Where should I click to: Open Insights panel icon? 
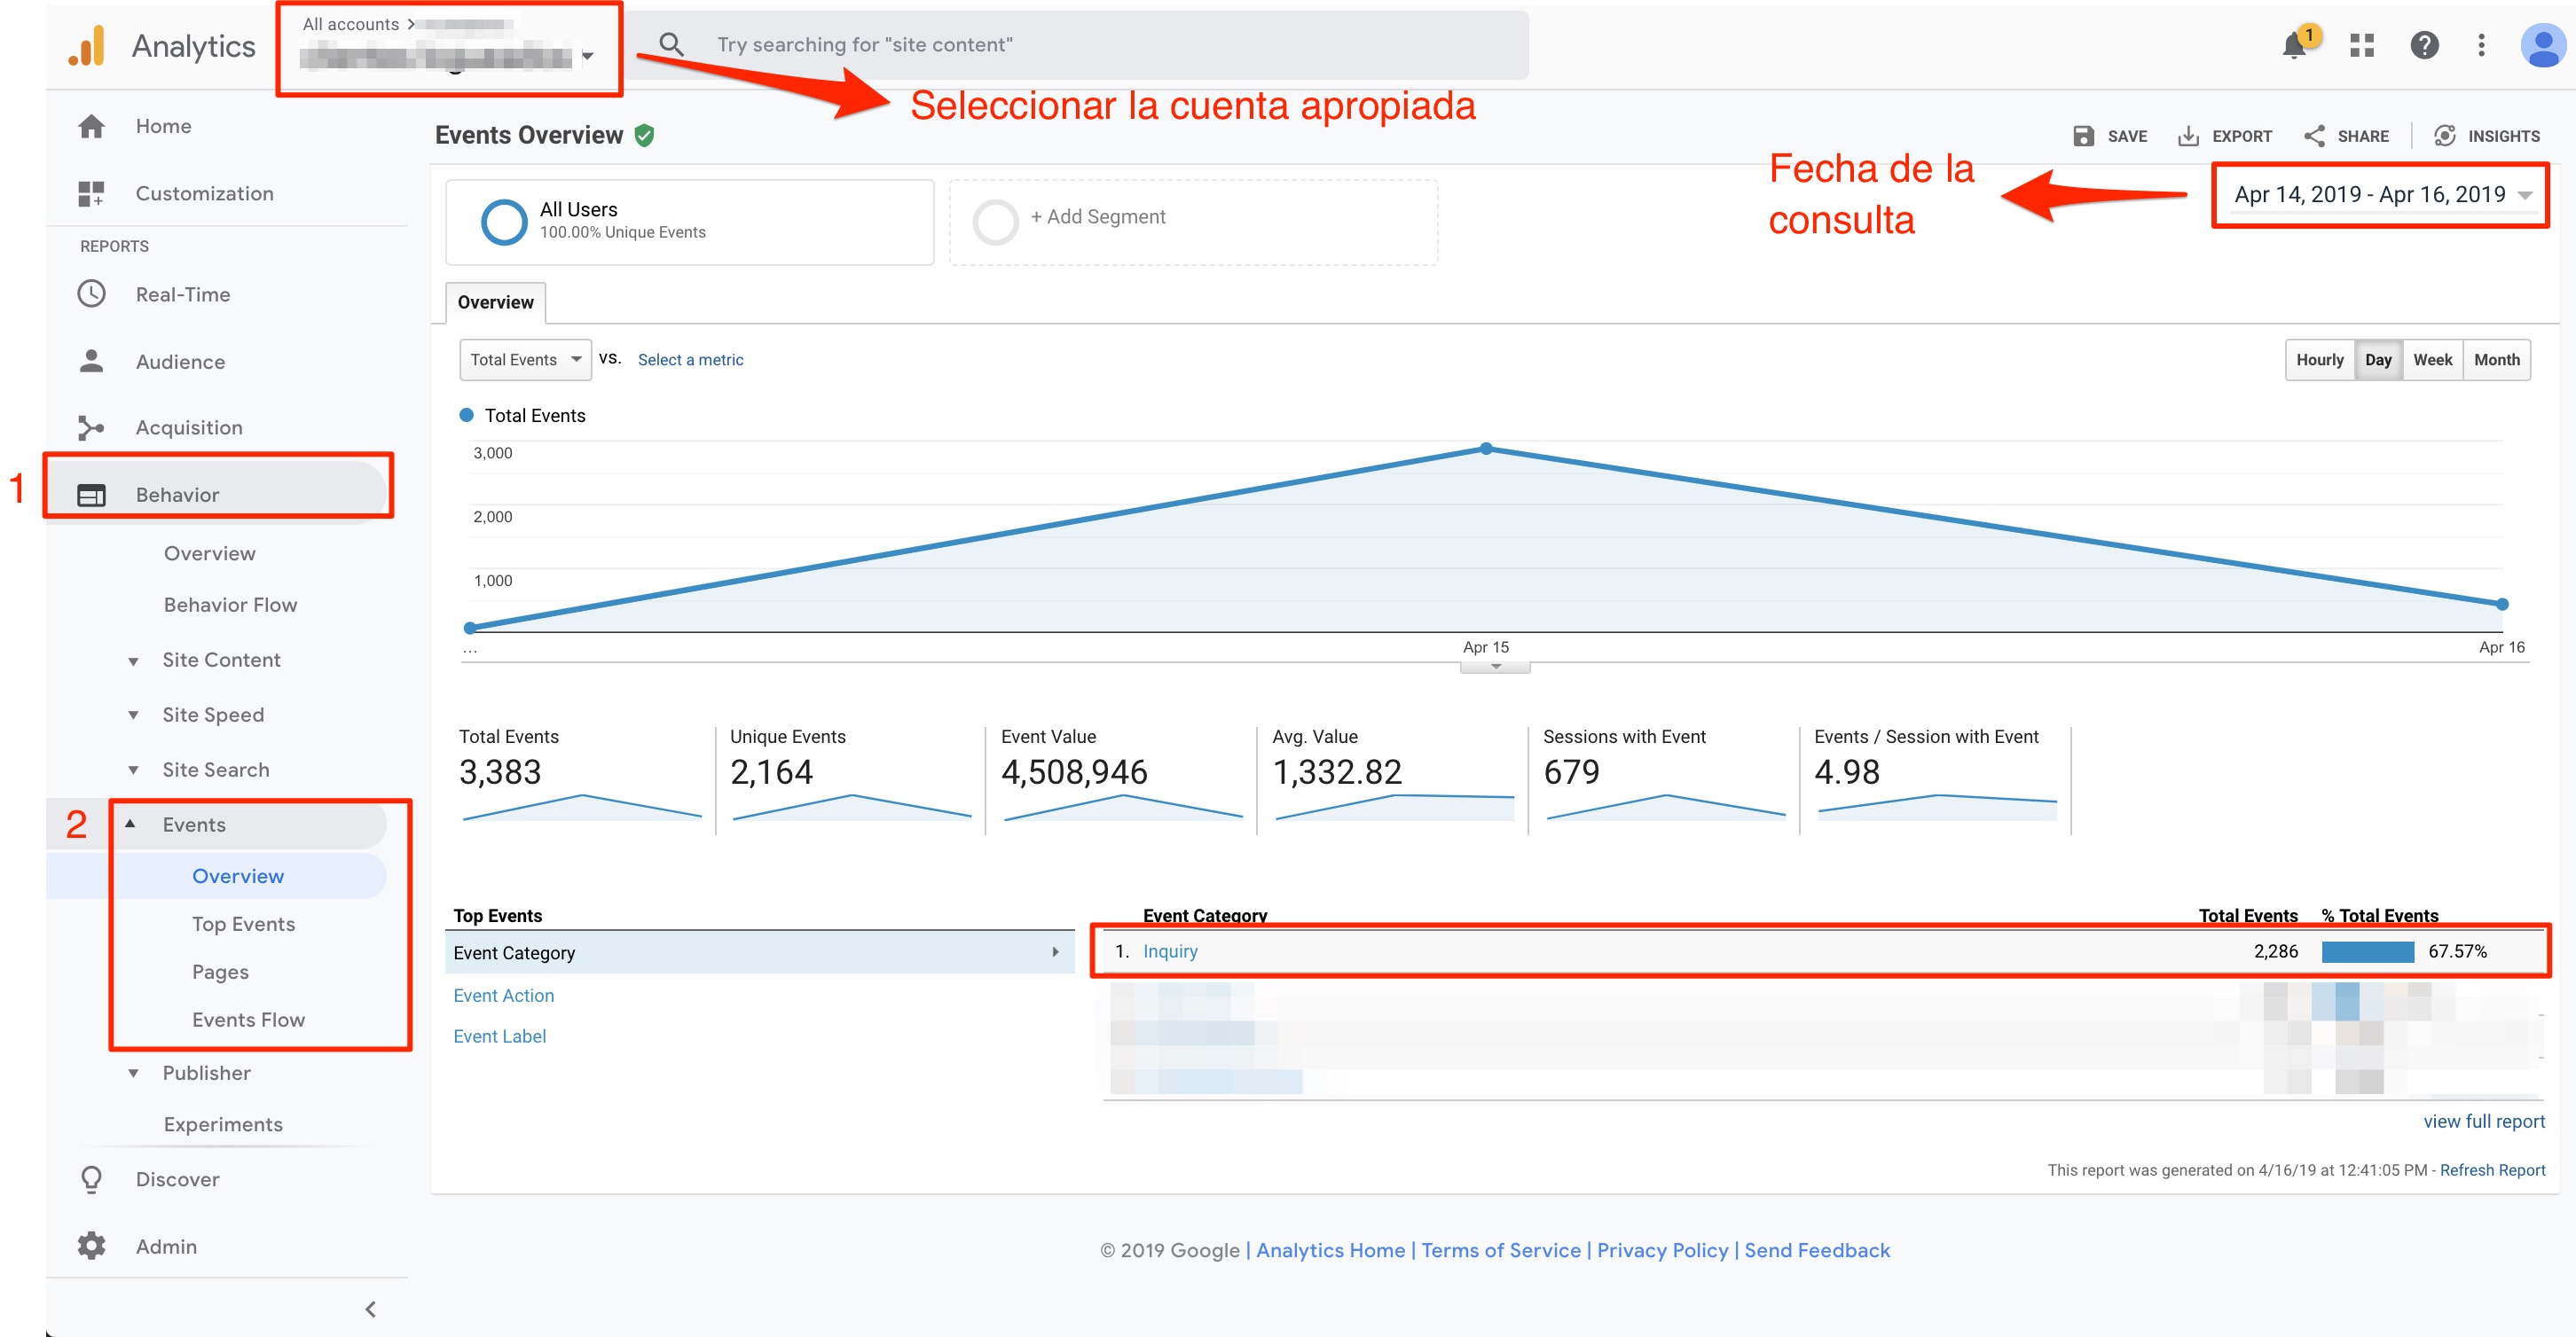tap(2445, 136)
